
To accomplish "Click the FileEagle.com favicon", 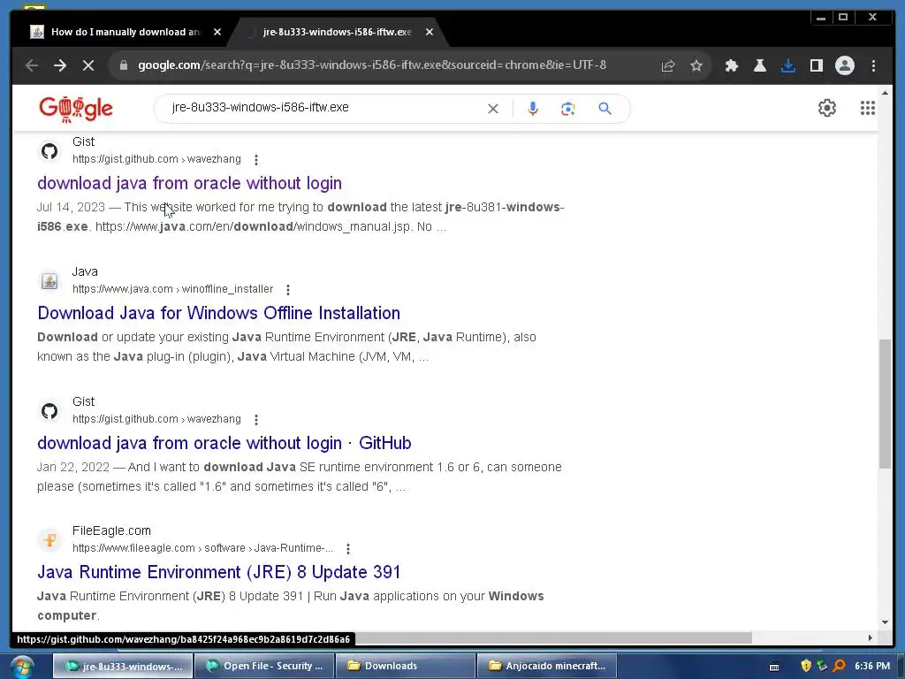I will pyautogui.click(x=49, y=540).
